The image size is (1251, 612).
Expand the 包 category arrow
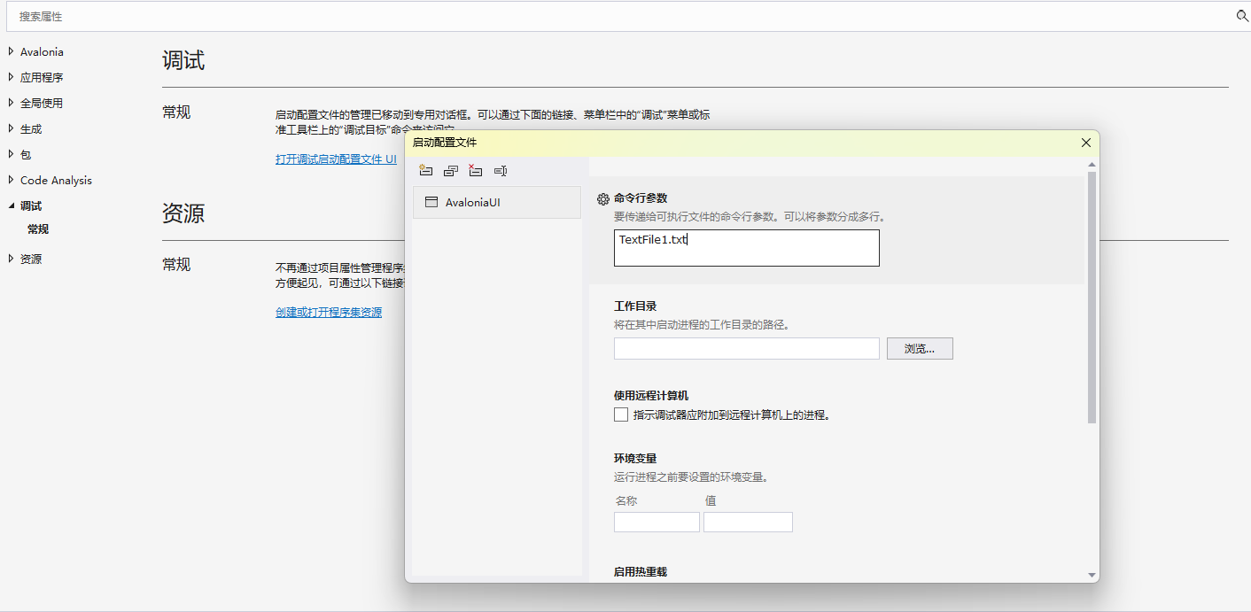[11, 154]
